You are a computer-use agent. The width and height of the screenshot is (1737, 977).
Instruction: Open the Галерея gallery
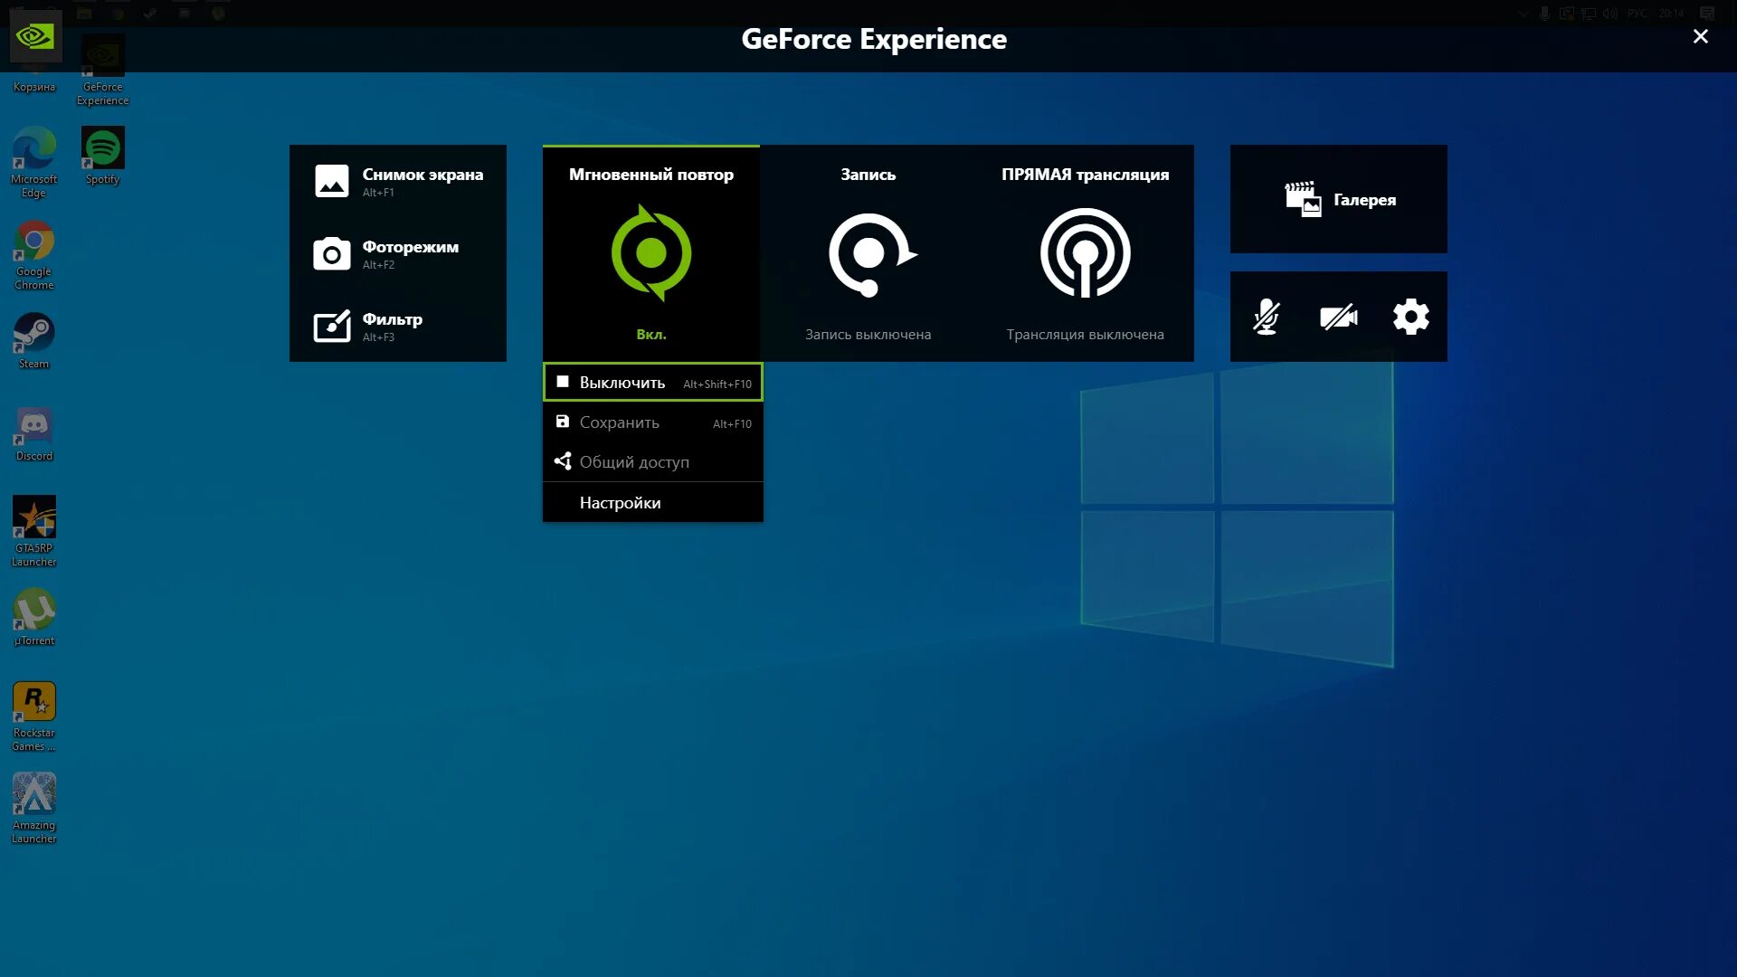(1339, 199)
